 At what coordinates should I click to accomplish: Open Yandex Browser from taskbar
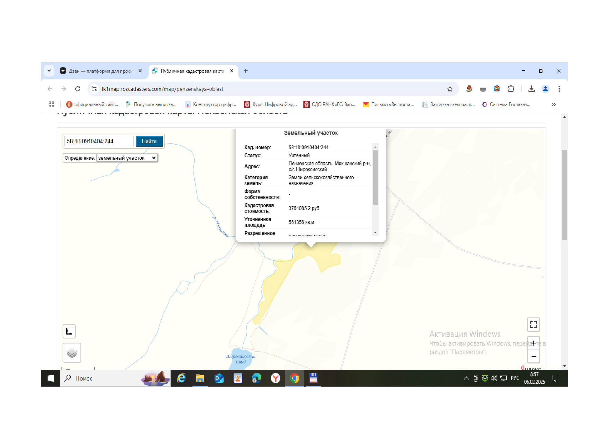click(276, 378)
